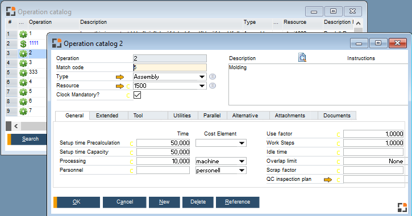Image resolution: width=412 pixels, height=216 pixels.
Task: Click the gear icon in row 5
Action: coord(23,73)
